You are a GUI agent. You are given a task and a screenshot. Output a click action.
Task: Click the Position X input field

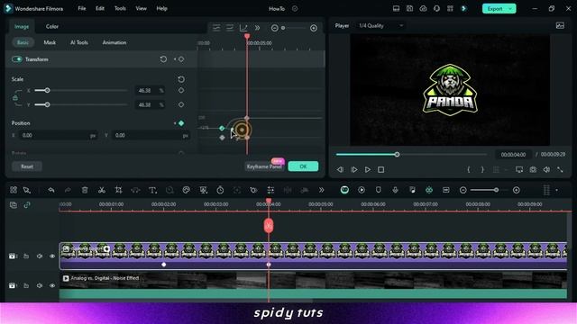click(x=59, y=135)
